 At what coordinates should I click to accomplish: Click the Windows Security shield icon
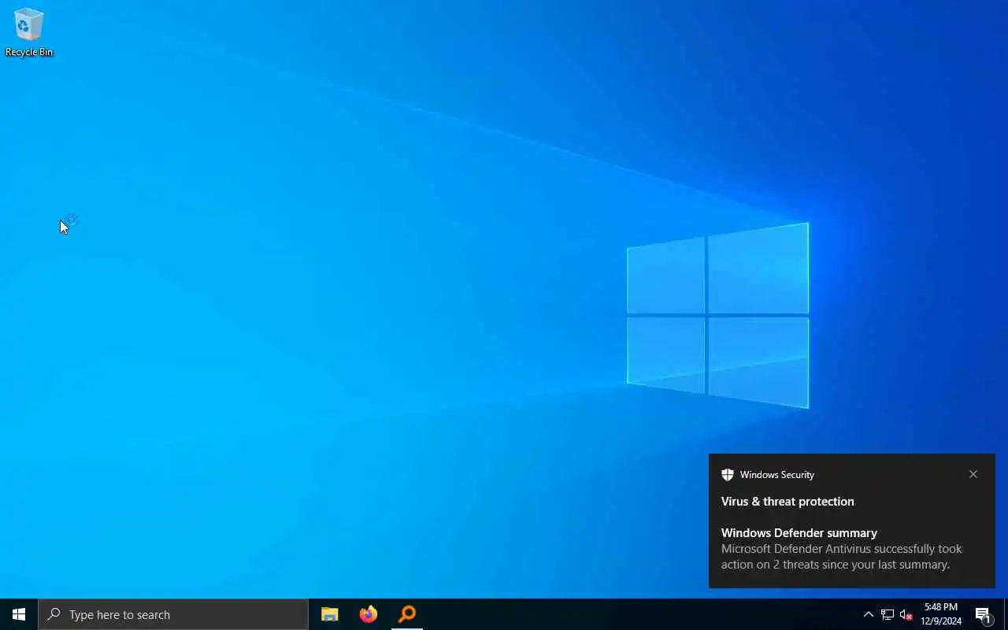click(x=728, y=474)
